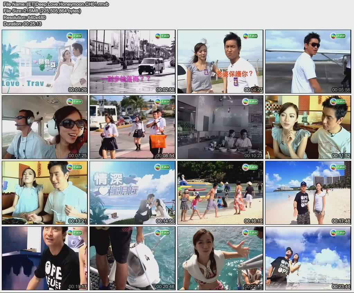This screenshot has width=354, height=293.
Task: Open the thumbnail at 00:22:15
Action: tap(220, 258)
